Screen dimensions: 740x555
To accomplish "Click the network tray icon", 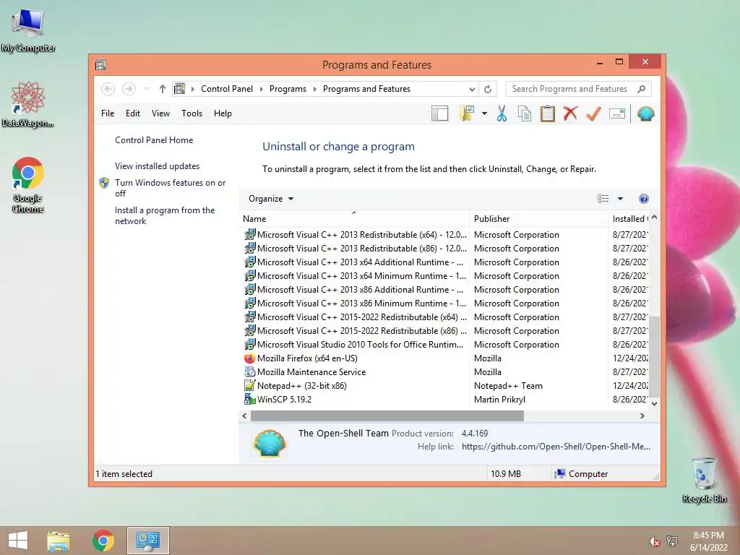I will 672,541.
